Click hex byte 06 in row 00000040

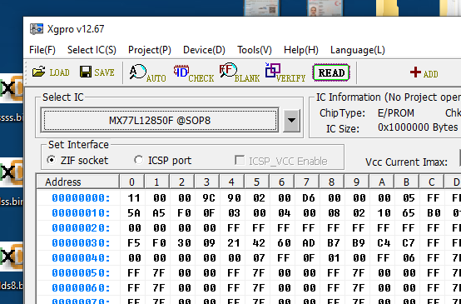(409, 258)
